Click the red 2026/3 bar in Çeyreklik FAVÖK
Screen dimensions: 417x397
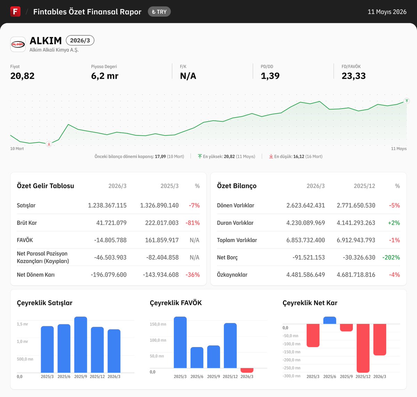click(x=247, y=370)
